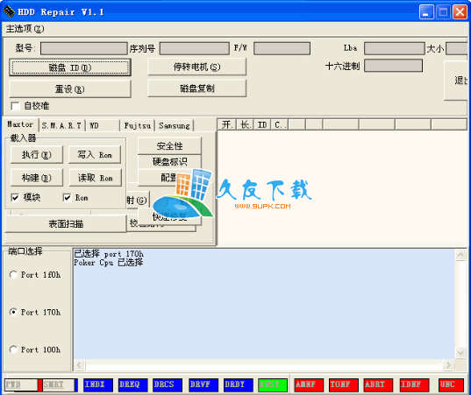The width and height of the screenshot is (471, 395).
Task: Click the F/W firmware field
Action: pyautogui.click(x=282, y=48)
